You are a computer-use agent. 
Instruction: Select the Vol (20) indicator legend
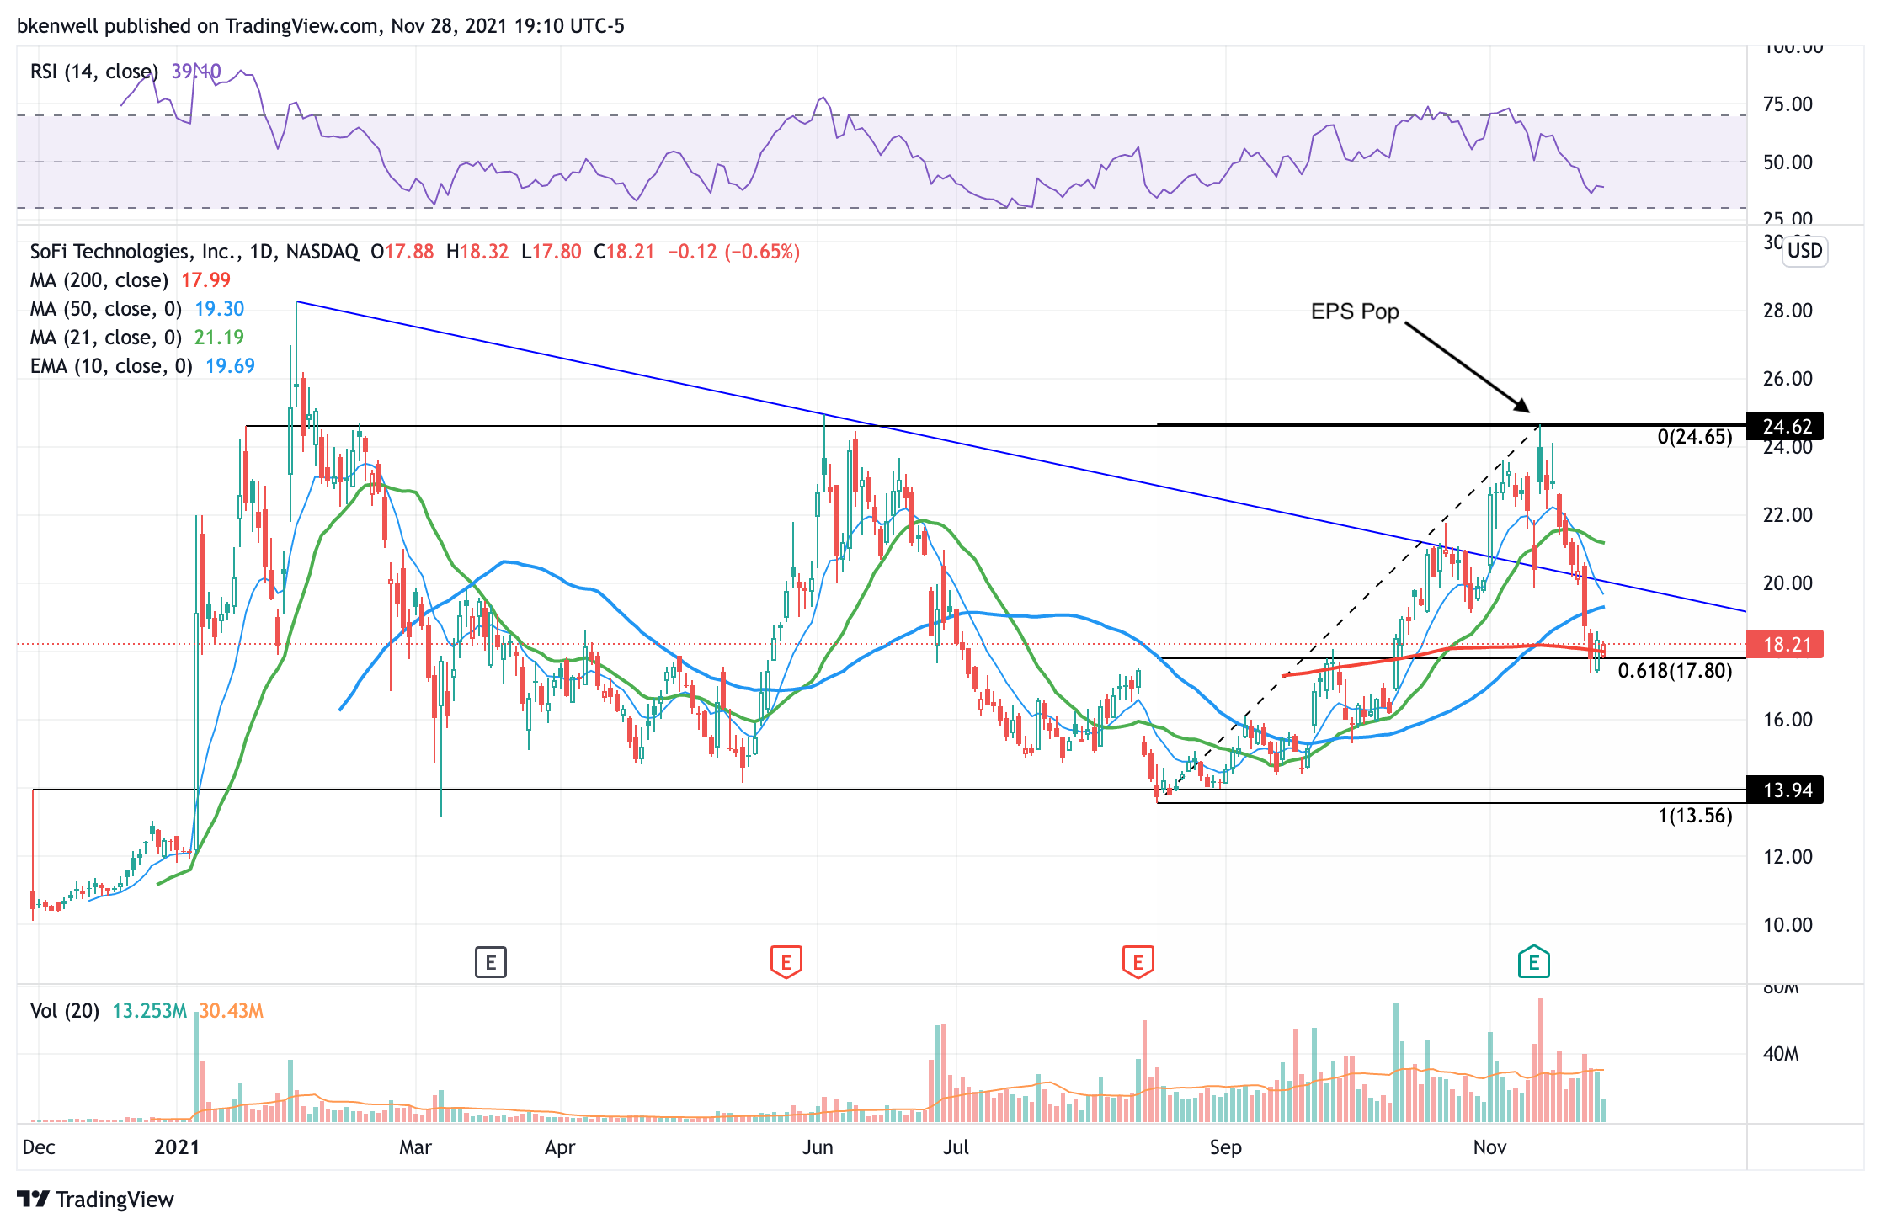(x=64, y=1010)
